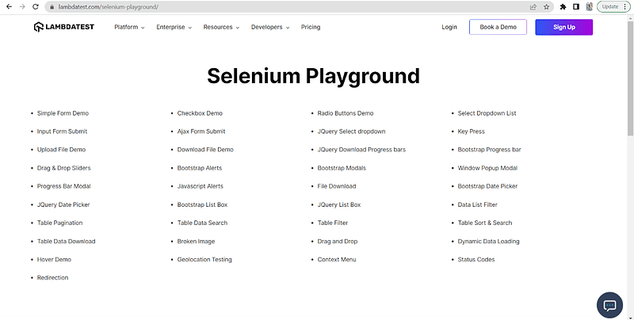Open Broken Image link
Image resolution: width=634 pixels, height=320 pixels.
(196, 242)
